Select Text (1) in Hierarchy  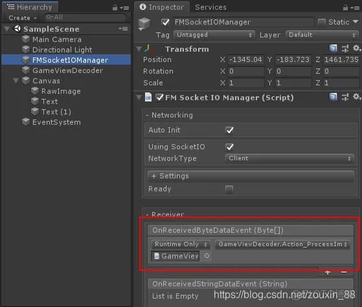tap(56, 112)
